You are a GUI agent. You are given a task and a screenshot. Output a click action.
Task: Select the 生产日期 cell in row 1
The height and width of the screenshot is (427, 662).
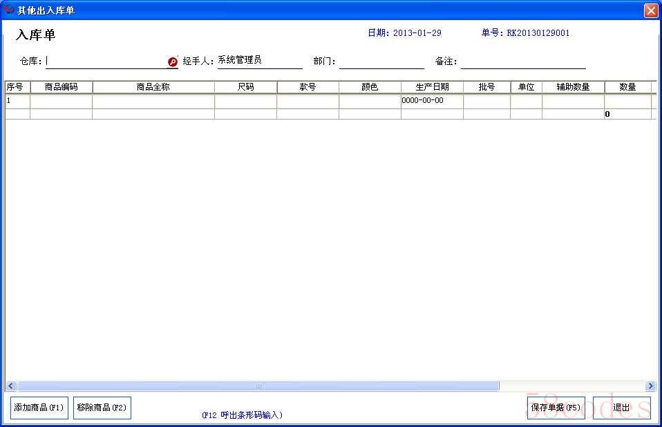(431, 101)
